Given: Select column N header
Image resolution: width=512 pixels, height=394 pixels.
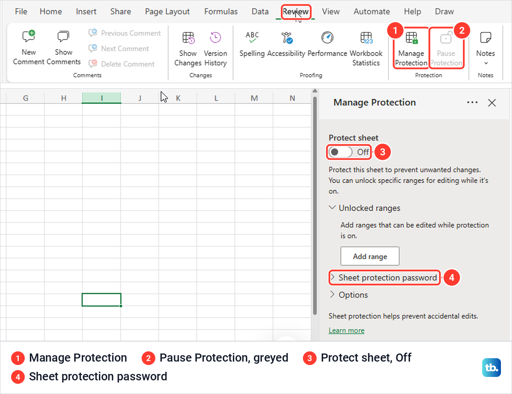Looking at the screenshot, I should point(292,98).
